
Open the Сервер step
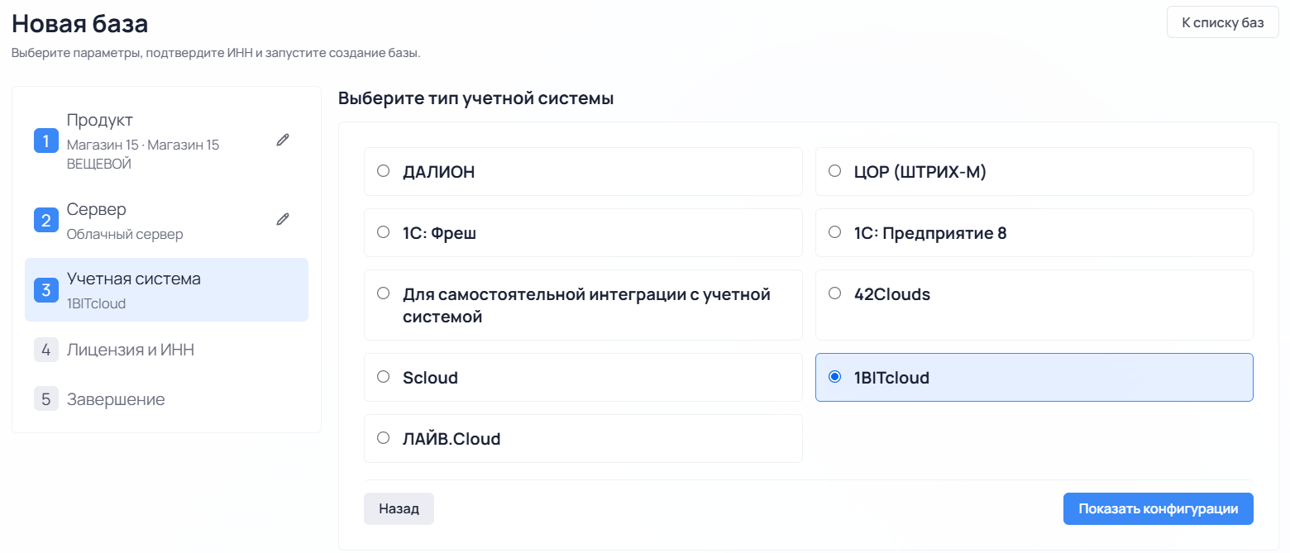166,220
